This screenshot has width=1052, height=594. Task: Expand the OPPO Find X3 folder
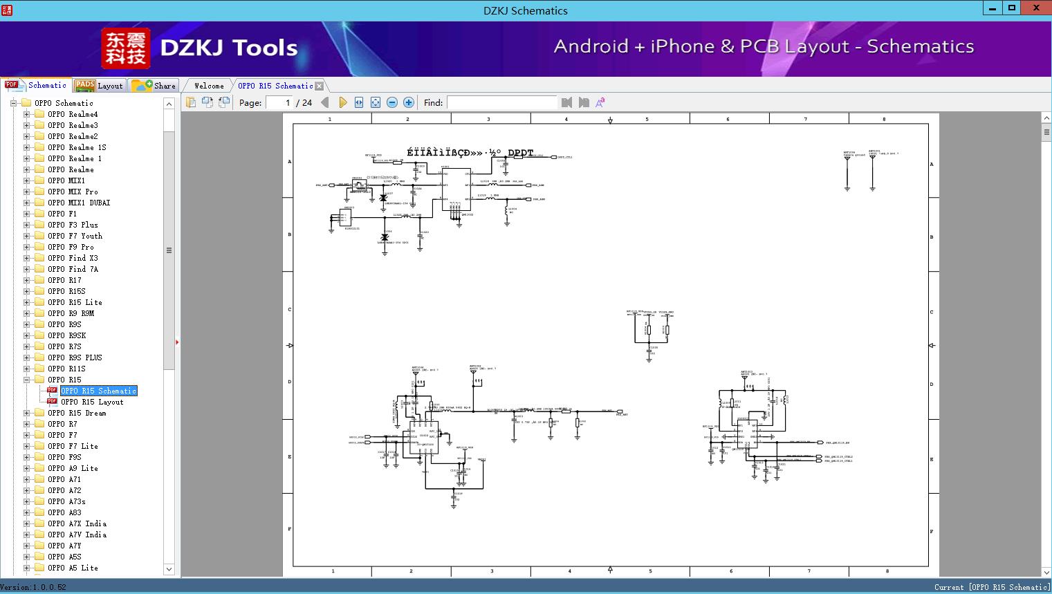[26, 258]
